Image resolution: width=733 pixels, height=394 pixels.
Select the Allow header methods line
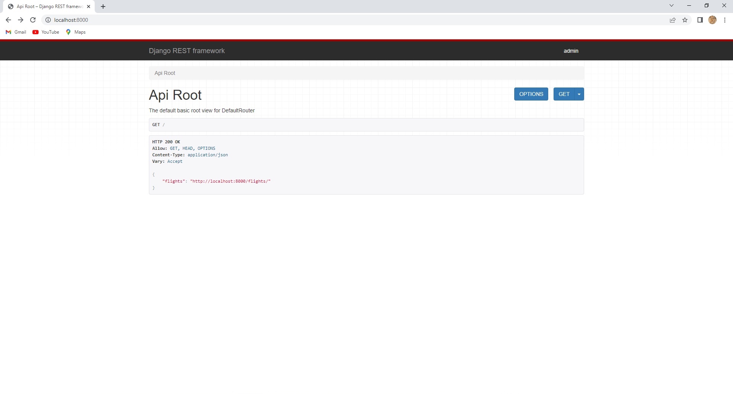point(184,148)
